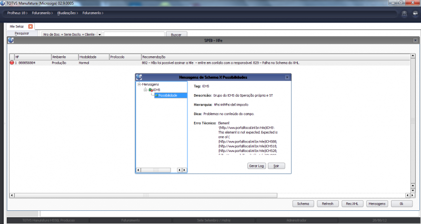
Task: Click the globe icon in the Mensagens de Schema dialog title
Action: pyautogui.click(x=139, y=77)
